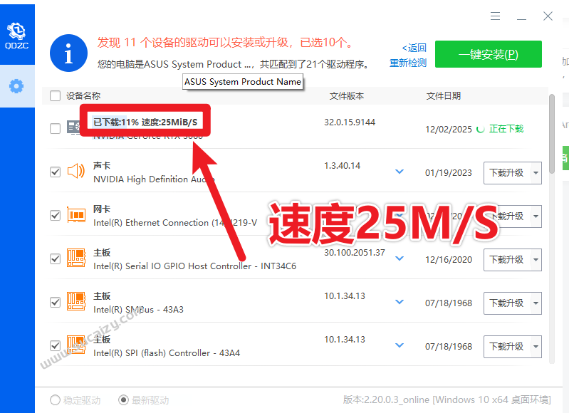Click the one-click install green button

click(x=488, y=54)
